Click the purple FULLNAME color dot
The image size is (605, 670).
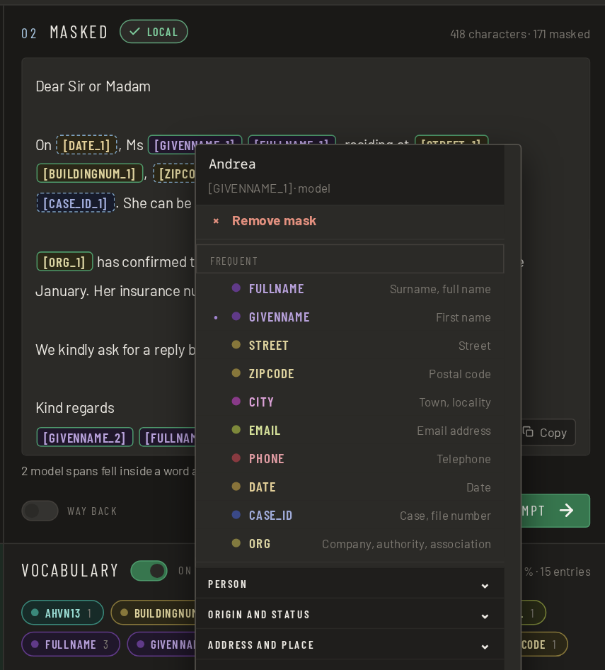(236, 288)
